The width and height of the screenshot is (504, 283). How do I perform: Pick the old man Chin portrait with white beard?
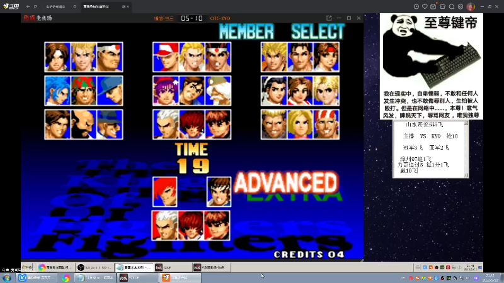(218, 91)
